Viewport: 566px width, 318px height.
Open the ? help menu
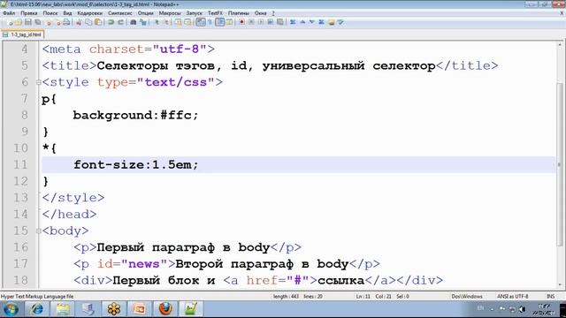click(273, 13)
